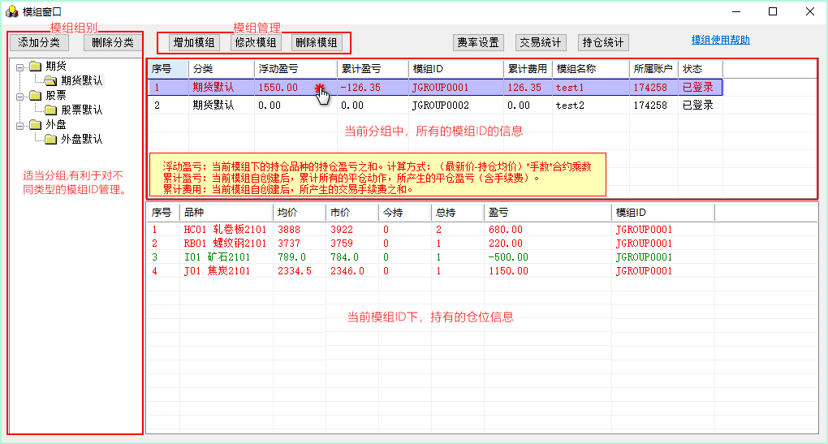Screen dimensions: 828x444
Task: Click module name test1
Action: pyautogui.click(x=569, y=88)
